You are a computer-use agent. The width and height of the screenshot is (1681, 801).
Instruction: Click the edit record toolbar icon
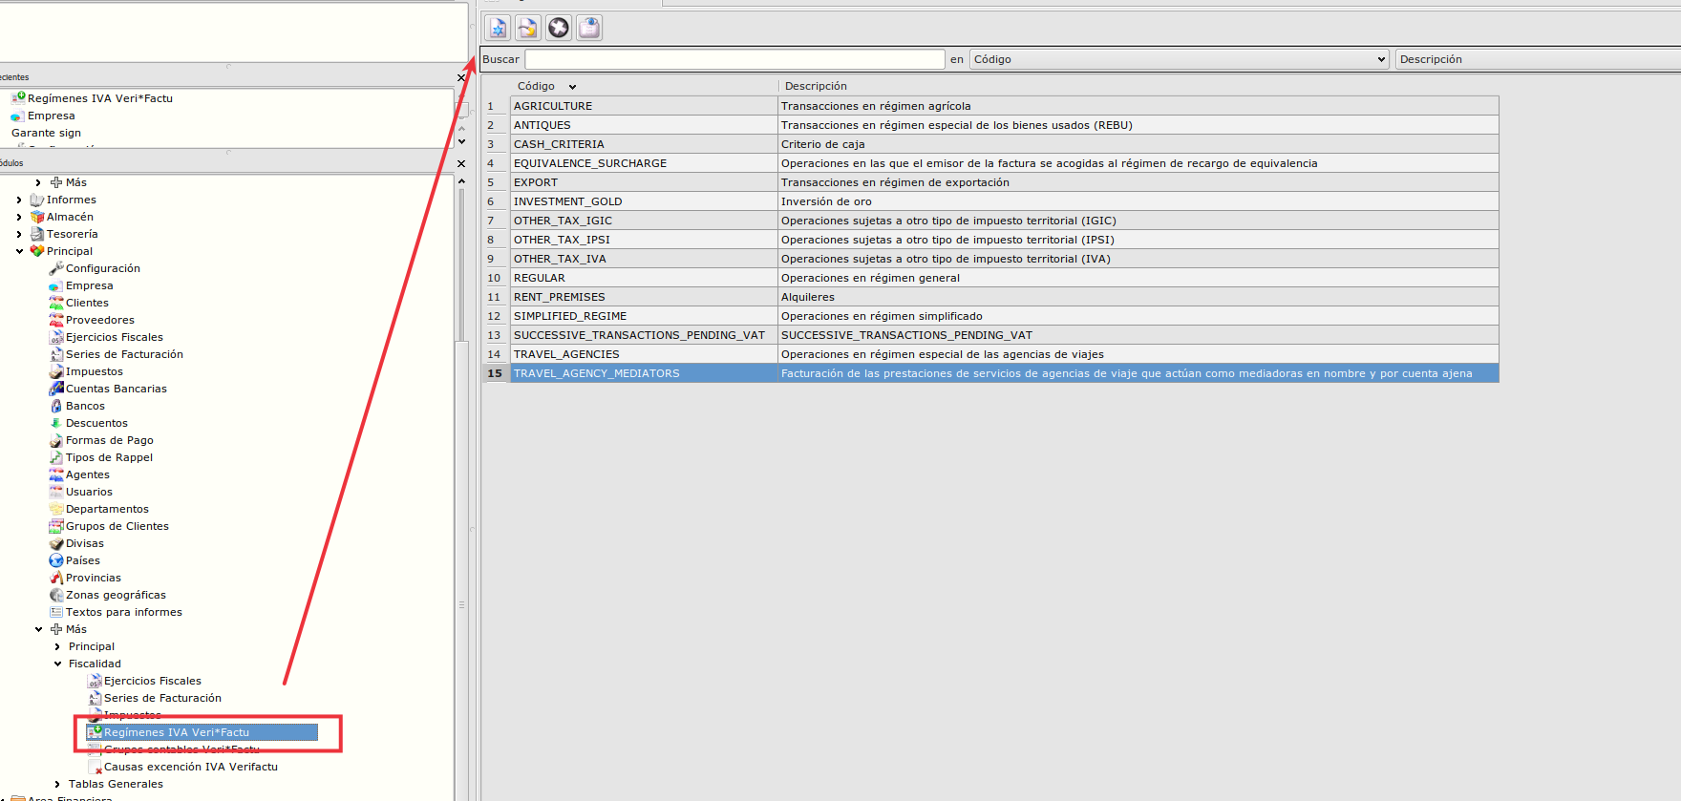coord(528,28)
